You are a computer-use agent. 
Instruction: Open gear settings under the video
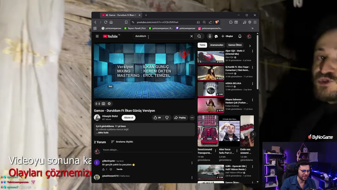pos(109,104)
